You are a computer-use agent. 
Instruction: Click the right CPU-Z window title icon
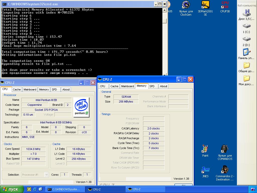tap(100, 79)
